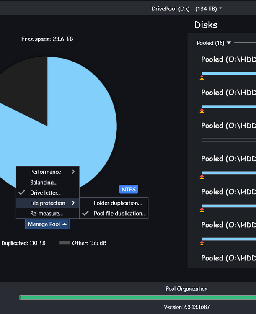Viewport: 256px width, 314px height.
Task: Click the balancing marker under the first pooled disk
Action: (202, 77)
